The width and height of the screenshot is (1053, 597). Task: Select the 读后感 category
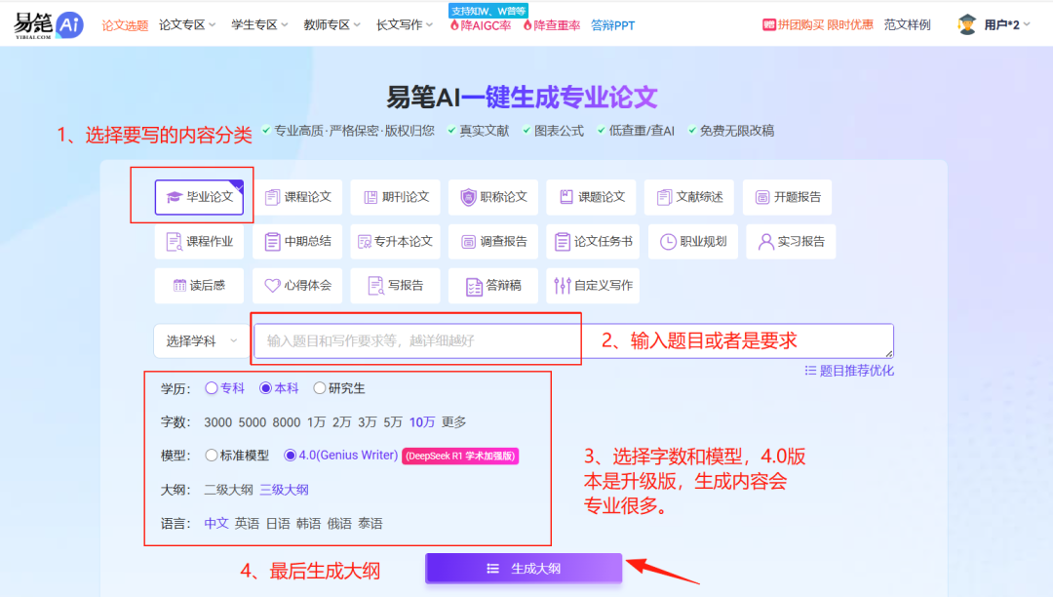click(x=199, y=286)
